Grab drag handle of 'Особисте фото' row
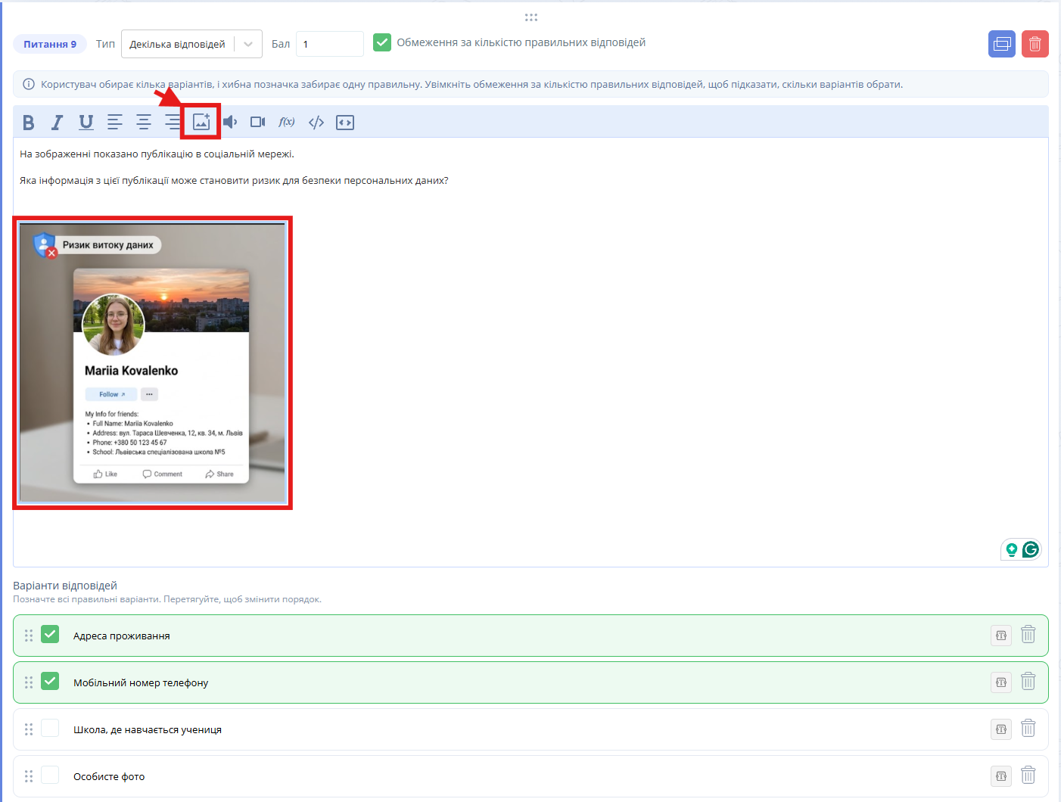Screen dimensions: 1061x802 [29, 776]
